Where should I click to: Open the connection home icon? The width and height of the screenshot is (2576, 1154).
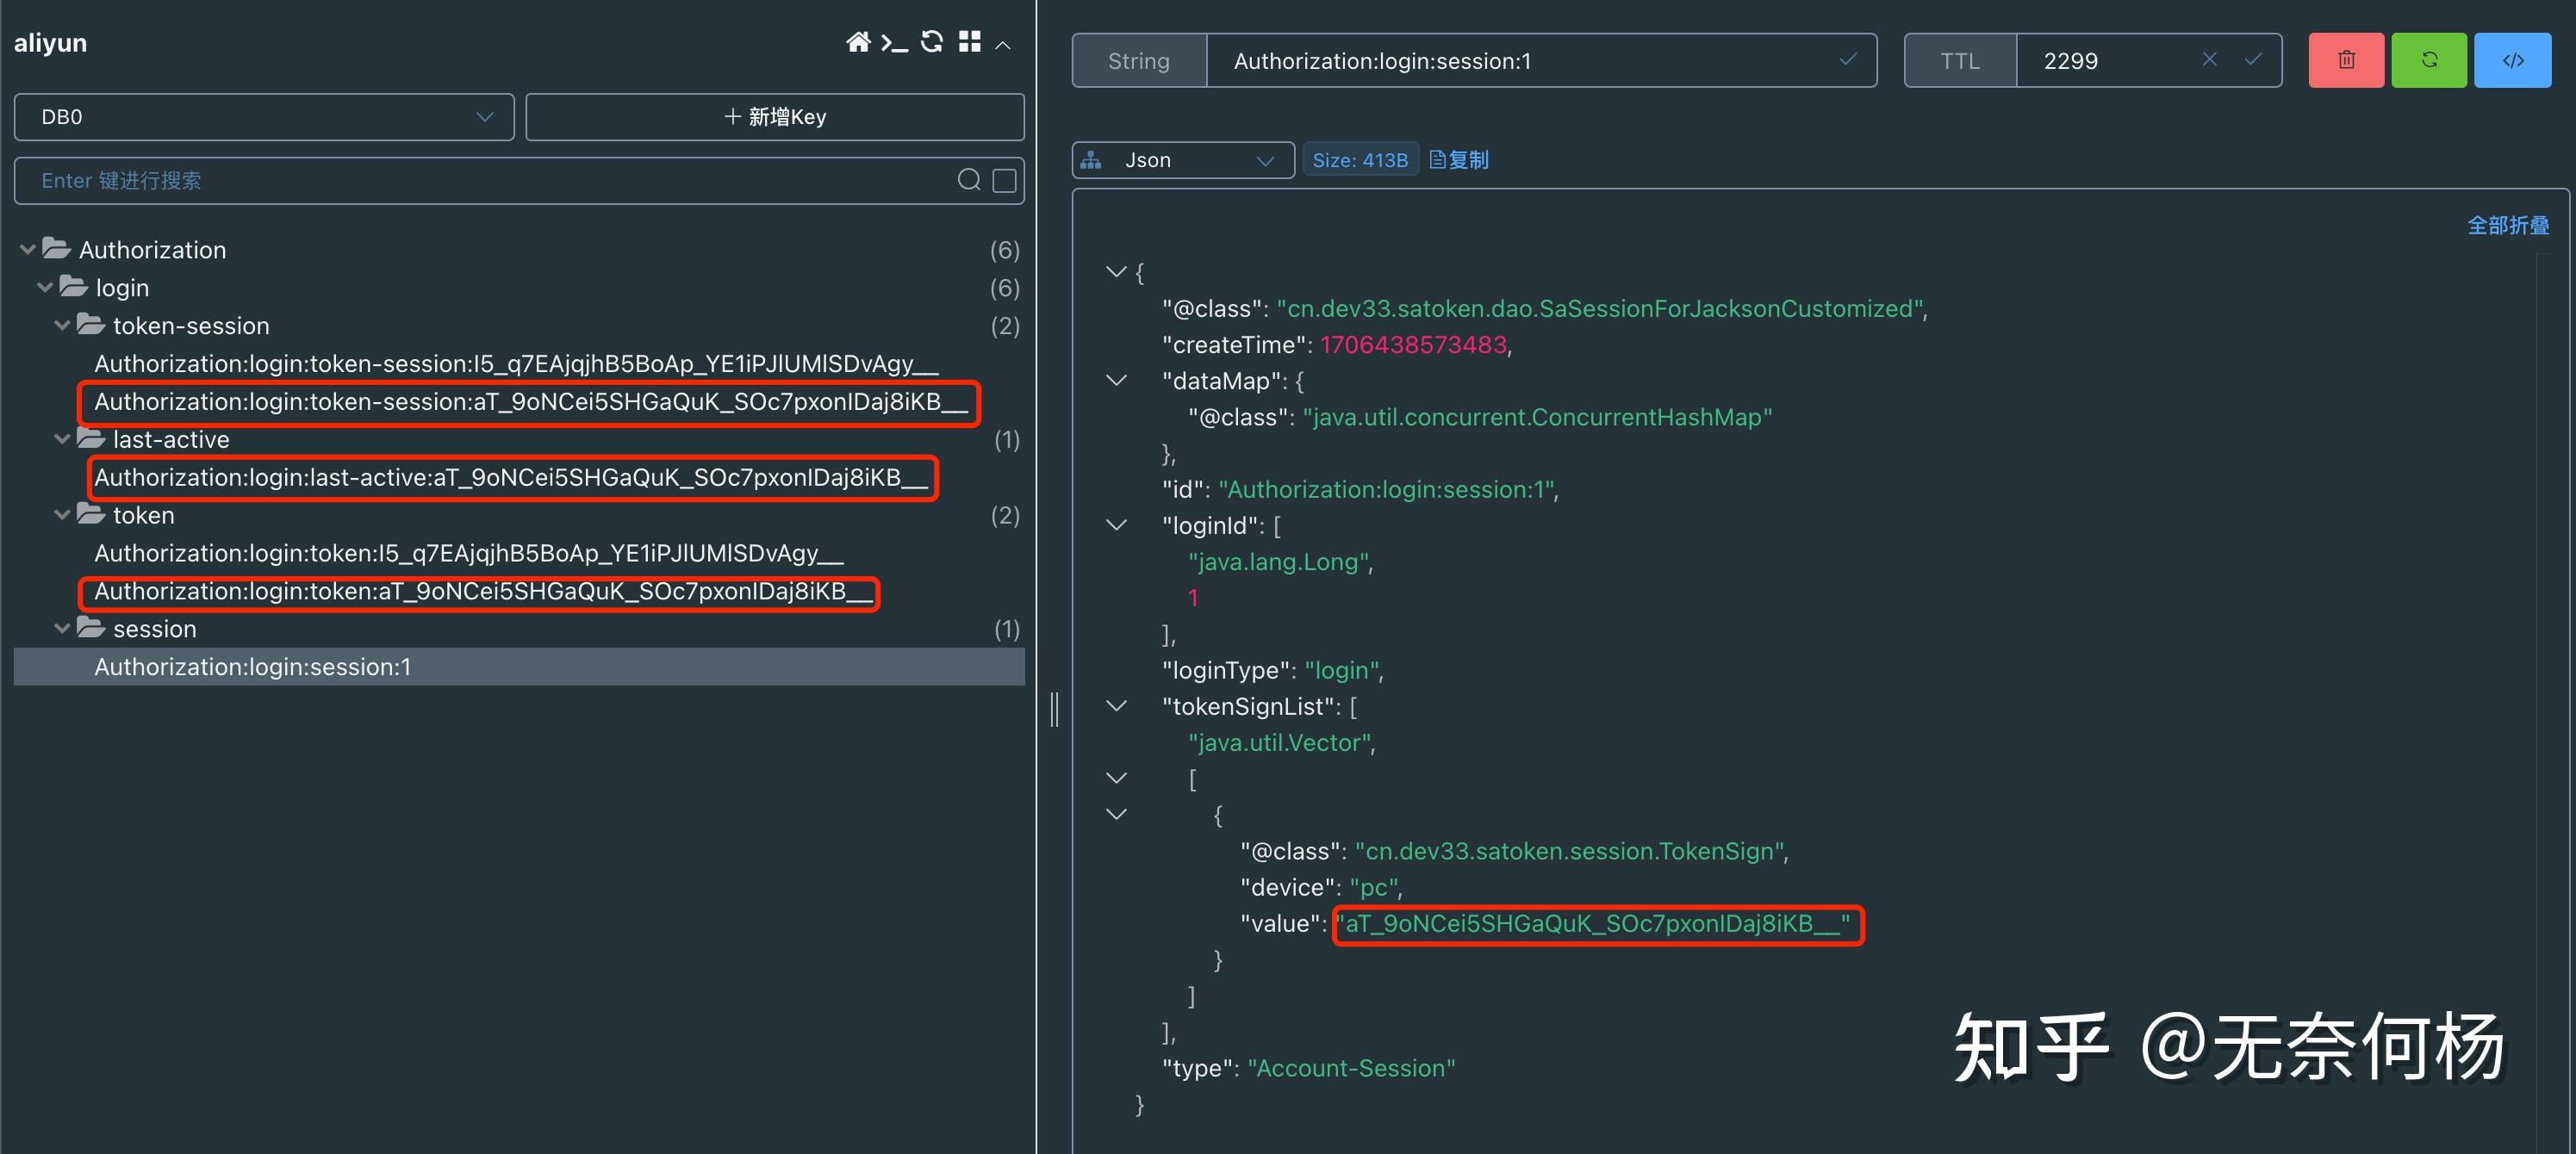(x=858, y=42)
